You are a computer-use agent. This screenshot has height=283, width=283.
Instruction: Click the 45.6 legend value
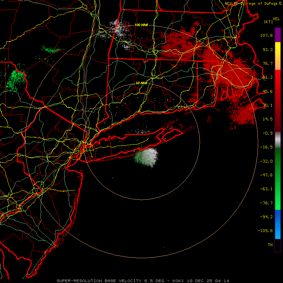(x=268, y=91)
